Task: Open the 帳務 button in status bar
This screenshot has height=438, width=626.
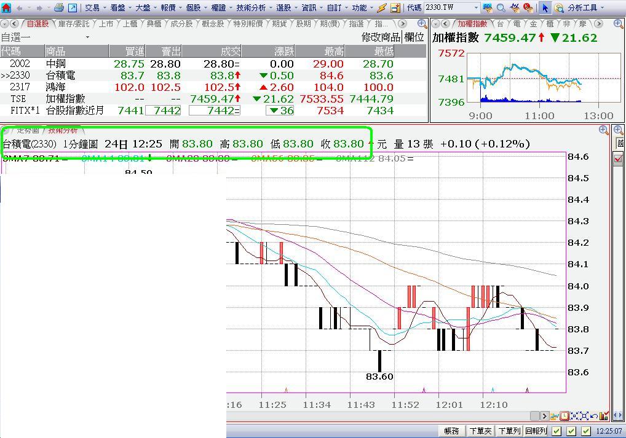Action: [451, 431]
